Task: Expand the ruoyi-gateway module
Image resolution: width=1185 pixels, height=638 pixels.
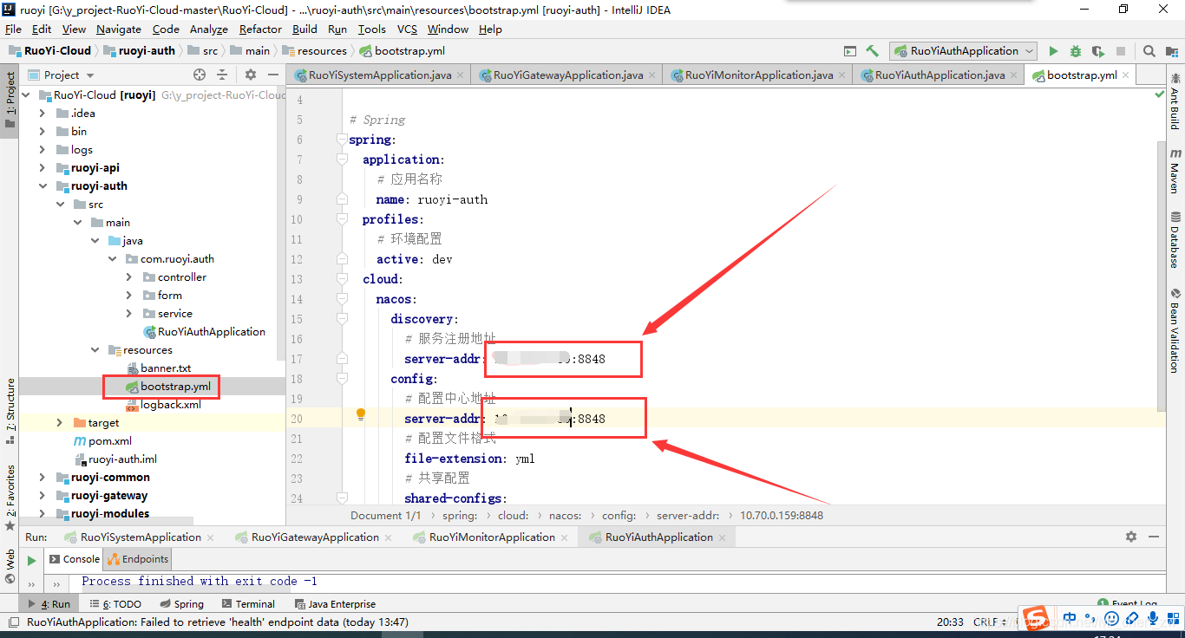Action: click(42, 495)
